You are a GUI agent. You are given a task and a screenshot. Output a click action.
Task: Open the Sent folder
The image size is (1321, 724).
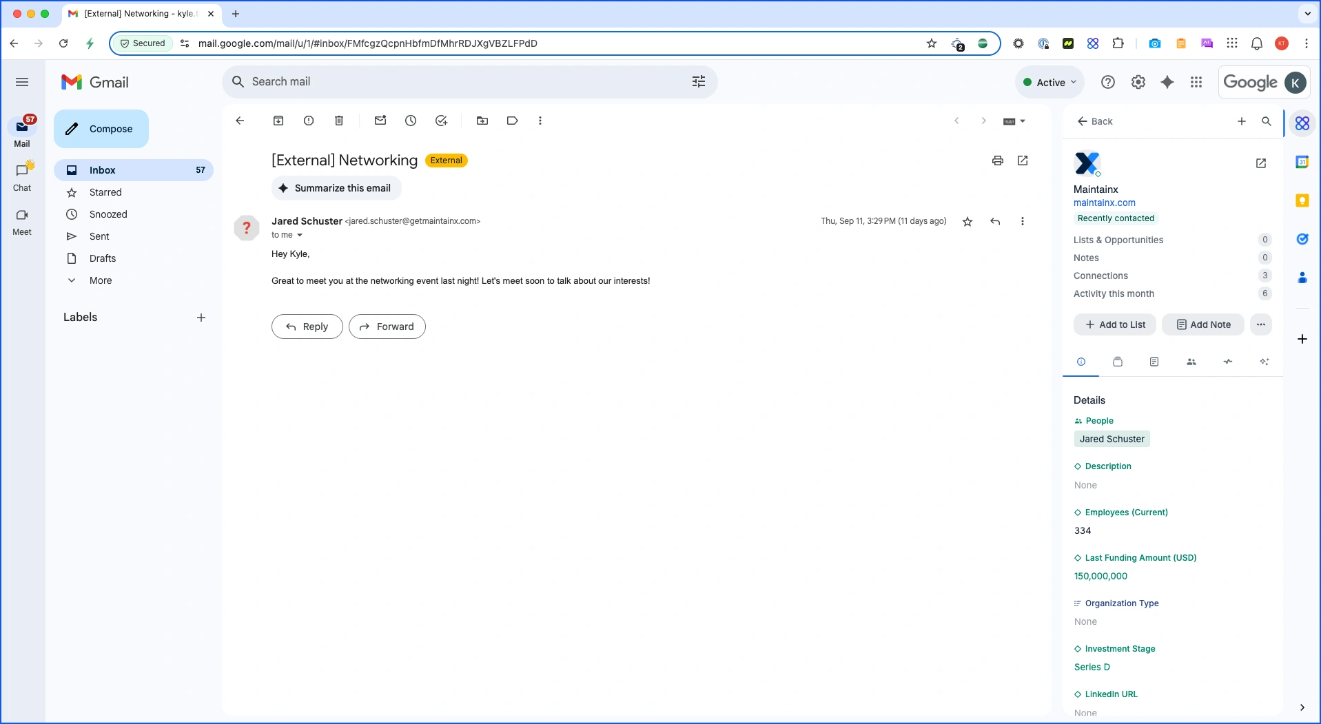coord(134,236)
